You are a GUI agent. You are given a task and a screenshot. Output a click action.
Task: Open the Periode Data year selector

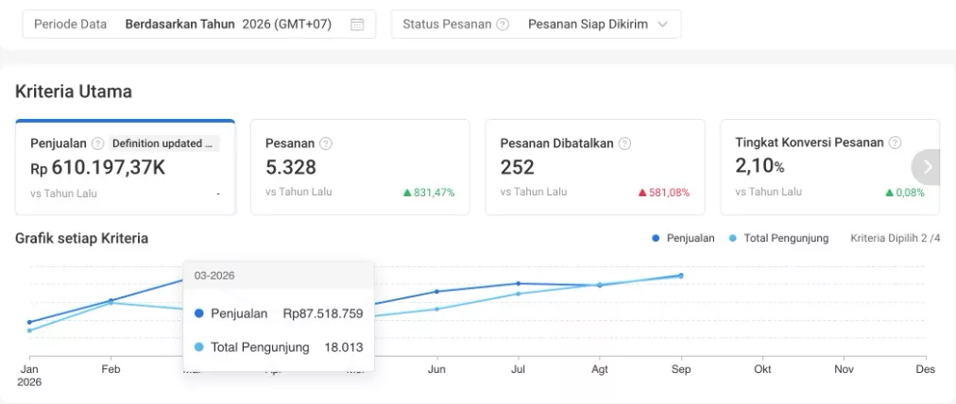point(198,25)
